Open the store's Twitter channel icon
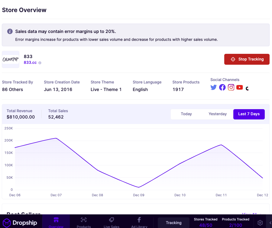 pos(214,87)
